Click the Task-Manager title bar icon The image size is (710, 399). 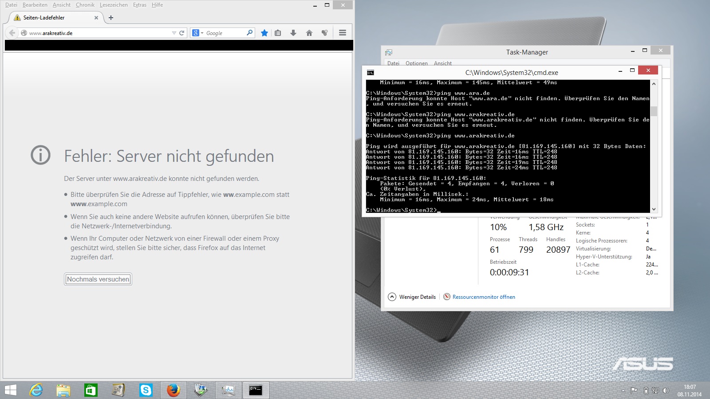click(389, 52)
